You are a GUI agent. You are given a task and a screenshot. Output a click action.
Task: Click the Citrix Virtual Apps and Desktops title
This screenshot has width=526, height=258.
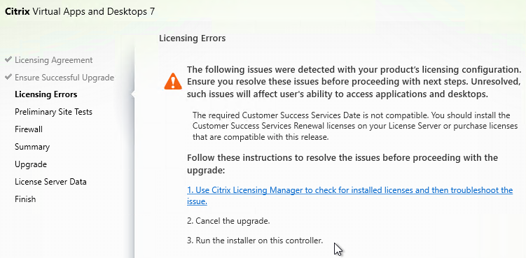tap(80, 11)
